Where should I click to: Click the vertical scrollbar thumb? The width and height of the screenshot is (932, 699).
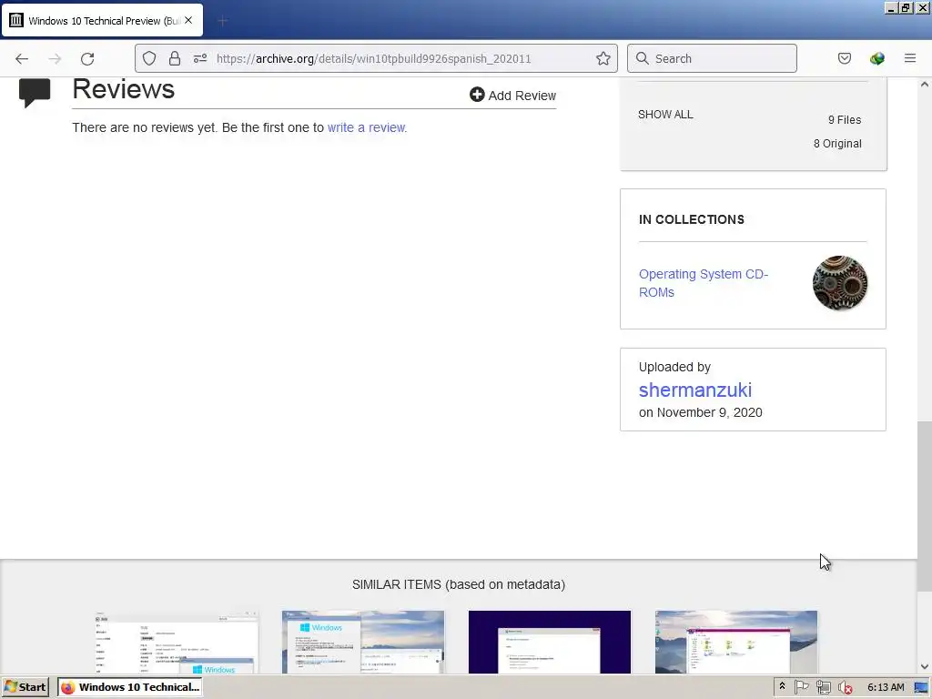[925, 506]
